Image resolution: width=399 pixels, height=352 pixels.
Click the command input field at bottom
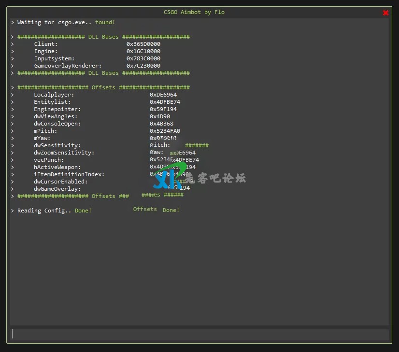click(x=199, y=334)
